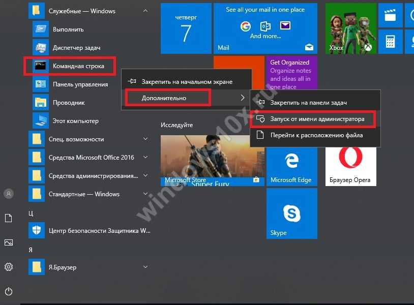Click the Командная строка icon
The height and width of the screenshot is (305, 414).
[x=40, y=66]
